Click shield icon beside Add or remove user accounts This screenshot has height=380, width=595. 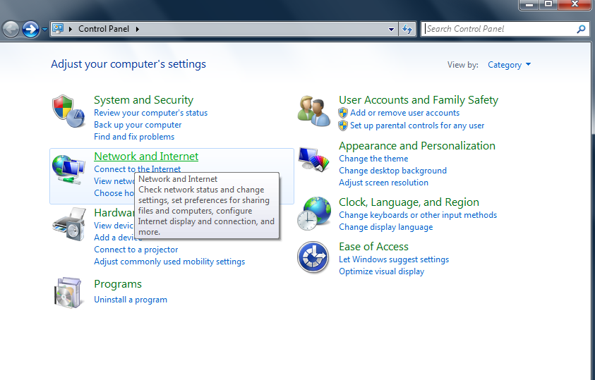pyautogui.click(x=343, y=113)
